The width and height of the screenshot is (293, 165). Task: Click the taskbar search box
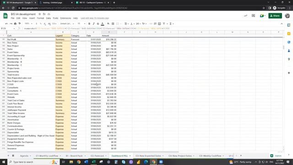(33, 162)
